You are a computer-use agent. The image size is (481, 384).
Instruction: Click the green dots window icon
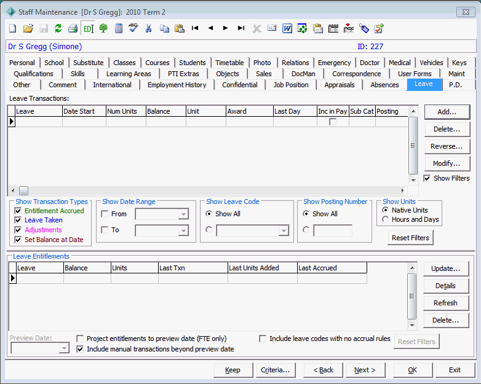point(303,28)
